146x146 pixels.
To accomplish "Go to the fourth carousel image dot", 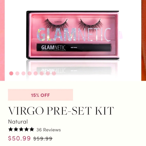I will (x=29, y=73).
